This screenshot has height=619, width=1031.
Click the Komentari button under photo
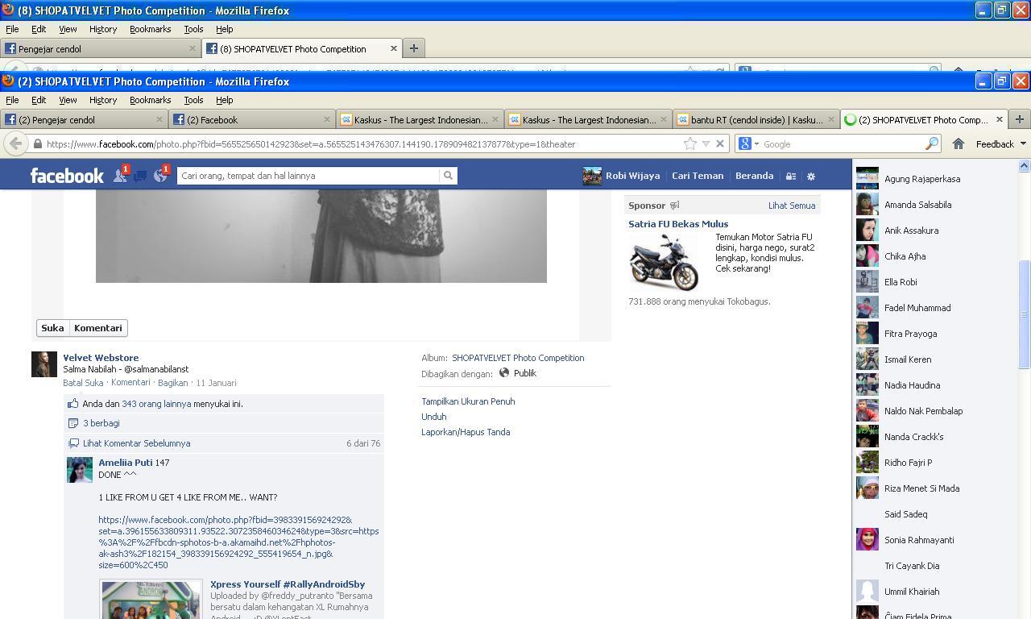98,328
